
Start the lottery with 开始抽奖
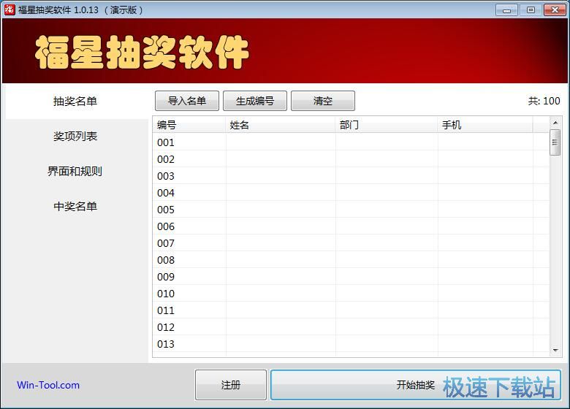coord(416,385)
